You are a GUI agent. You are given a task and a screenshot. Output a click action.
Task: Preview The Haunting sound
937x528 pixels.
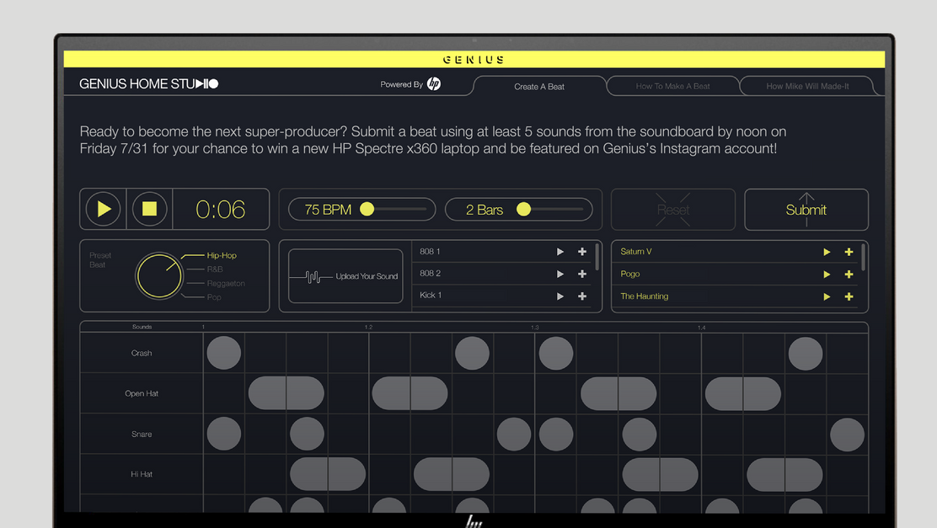click(x=827, y=296)
